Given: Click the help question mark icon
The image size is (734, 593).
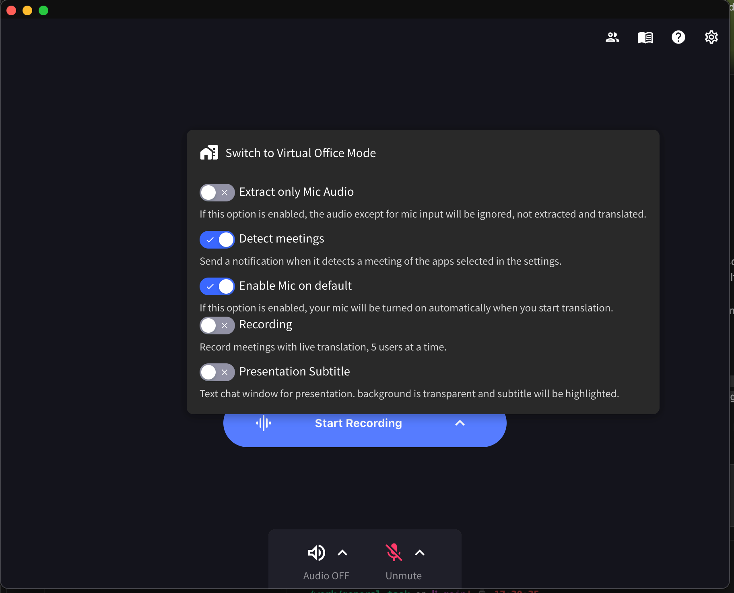Looking at the screenshot, I should coord(678,37).
